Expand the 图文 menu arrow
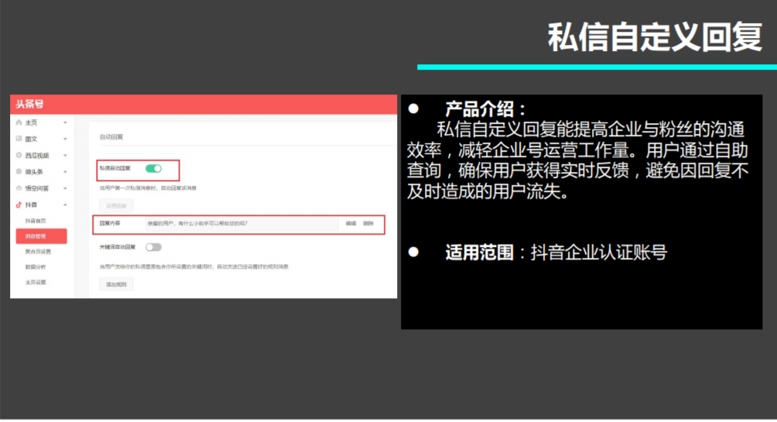The image size is (777, 422). click(65, 139)
